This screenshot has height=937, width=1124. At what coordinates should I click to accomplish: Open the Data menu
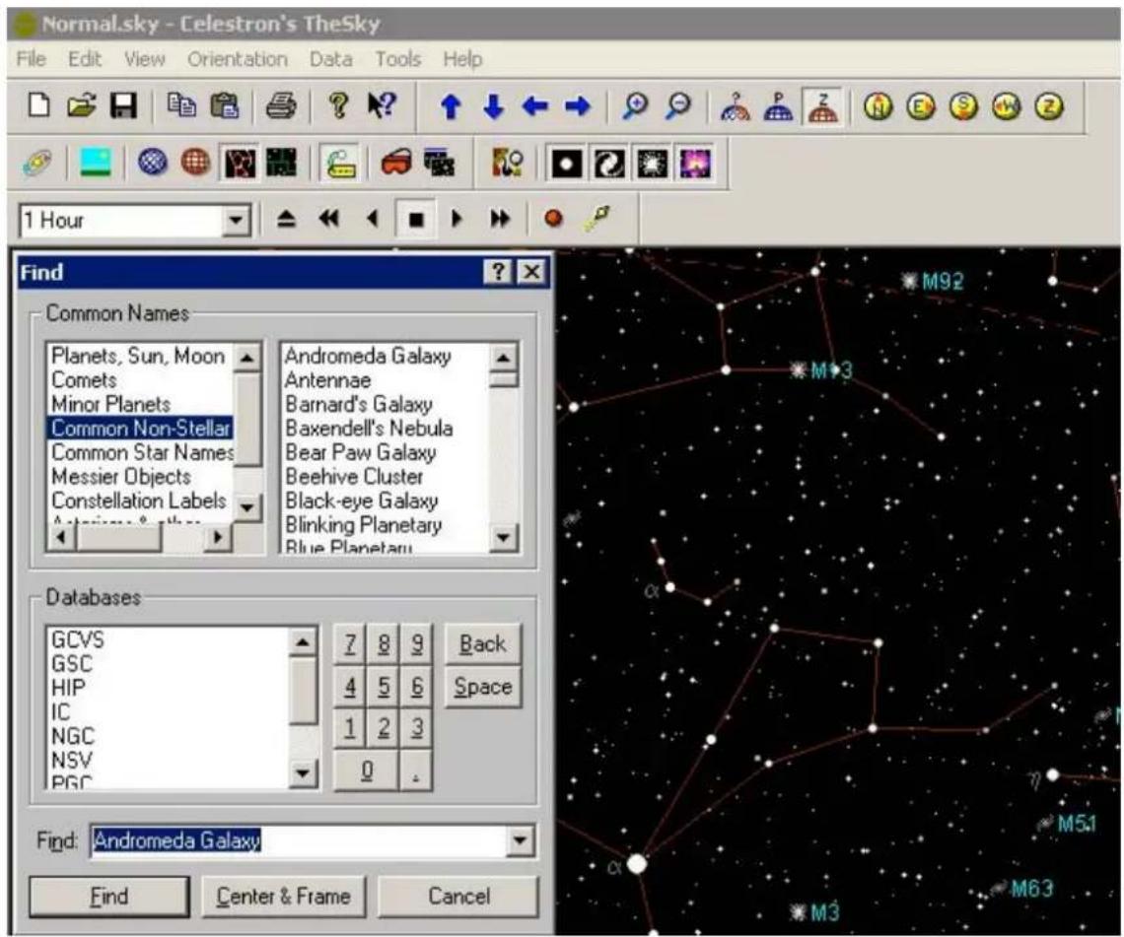point(330,59)
